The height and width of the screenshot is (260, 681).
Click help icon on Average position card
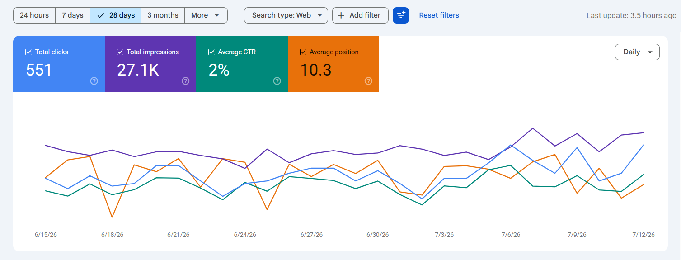pyautogui.click(x=368, y=81)
